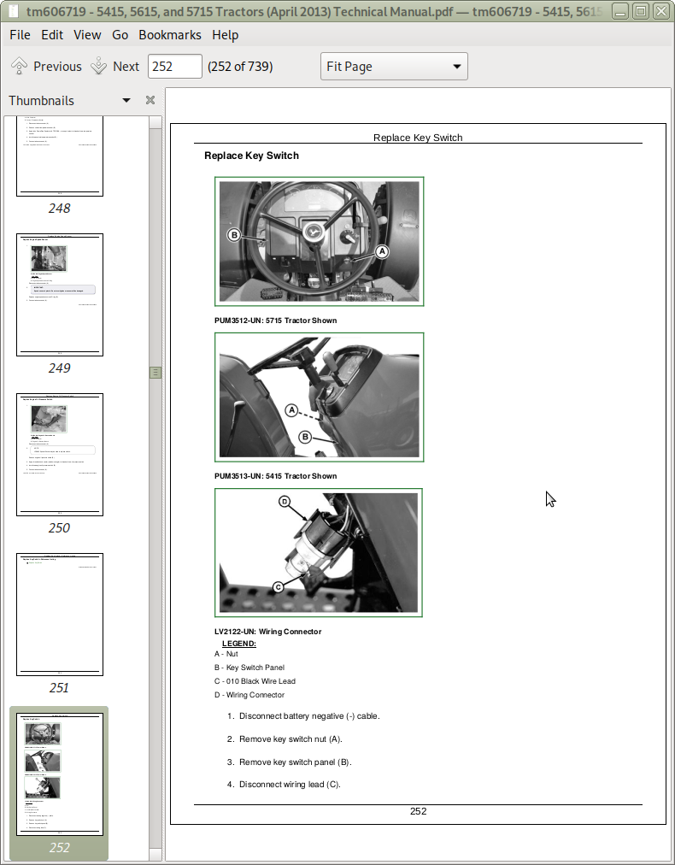Click step 'Disconnect battery negative (-) cable.'

pos(309,716)
